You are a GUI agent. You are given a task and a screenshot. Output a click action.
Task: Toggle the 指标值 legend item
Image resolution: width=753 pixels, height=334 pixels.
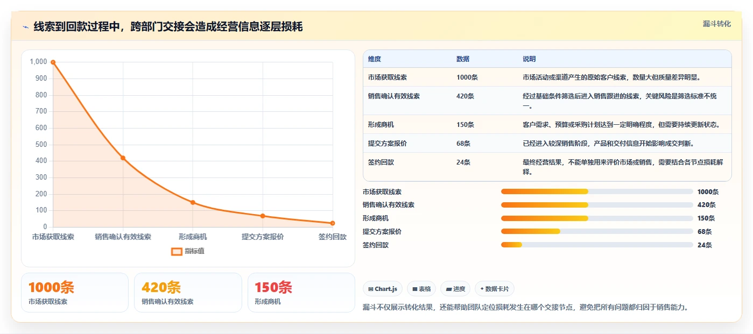pyautogui.click(x=188, y=251)
